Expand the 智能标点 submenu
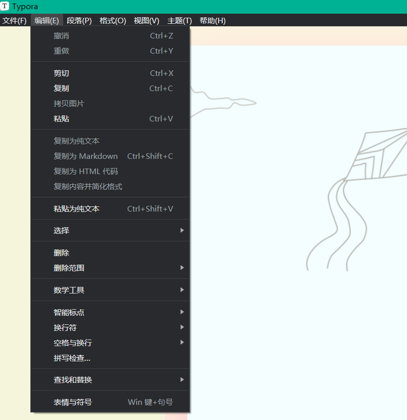Image resolution: width=407 pixels, height=420 pixels. tap(110, 312)
